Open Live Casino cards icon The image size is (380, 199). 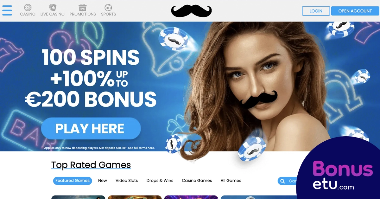point(52,7)
